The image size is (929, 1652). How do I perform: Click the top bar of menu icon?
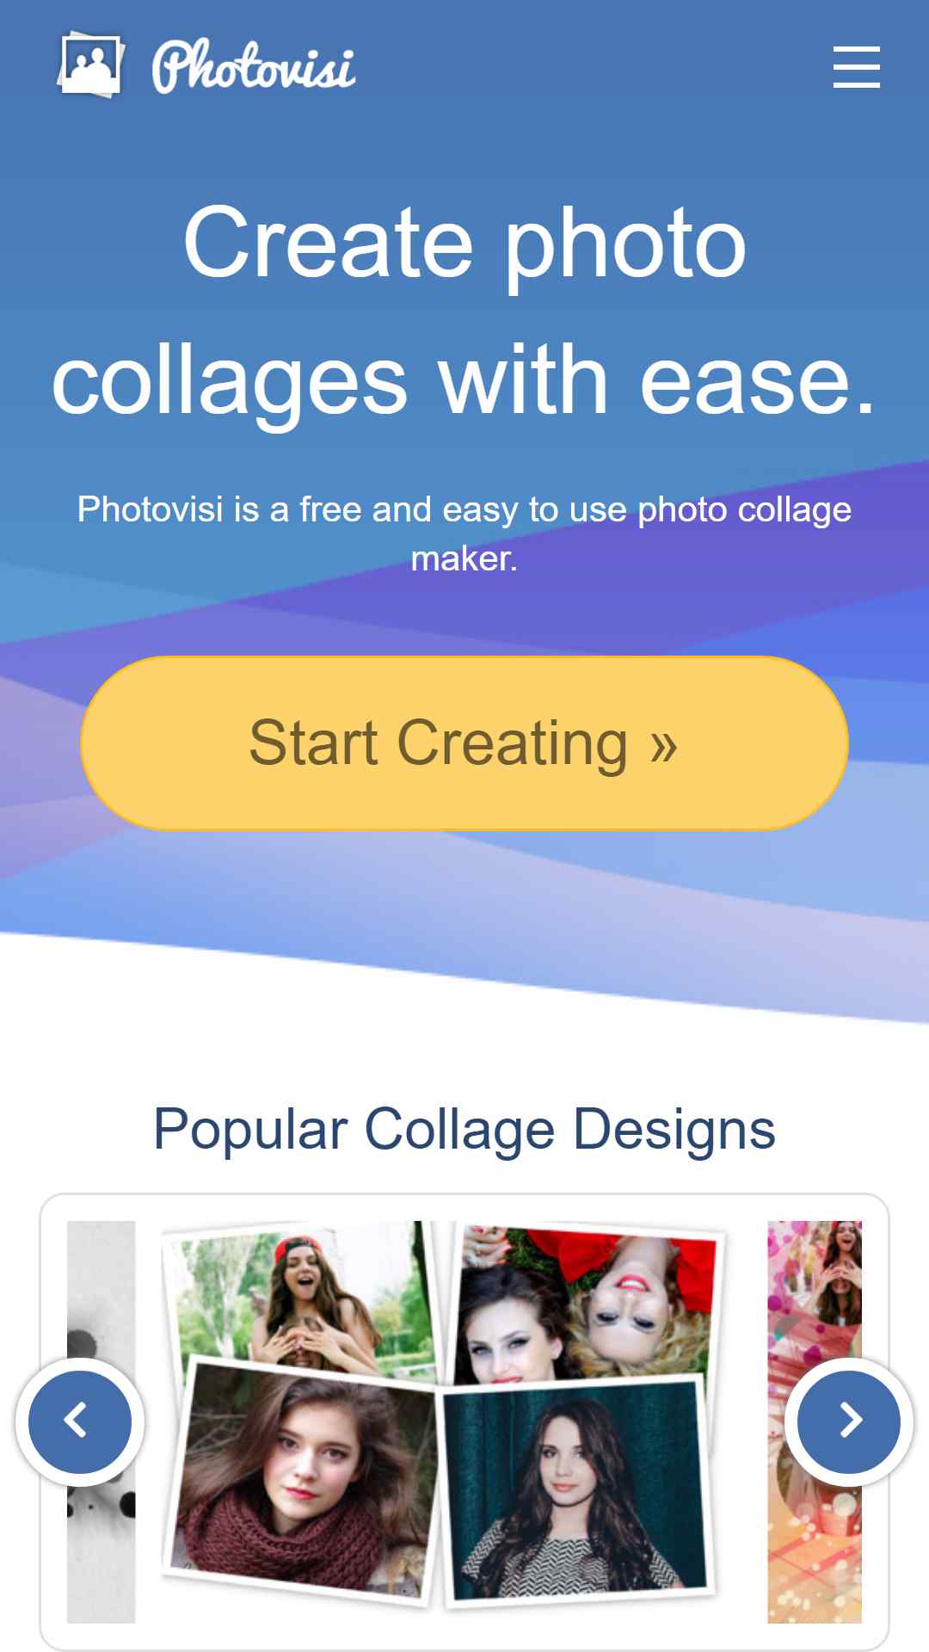pos(856,48)
